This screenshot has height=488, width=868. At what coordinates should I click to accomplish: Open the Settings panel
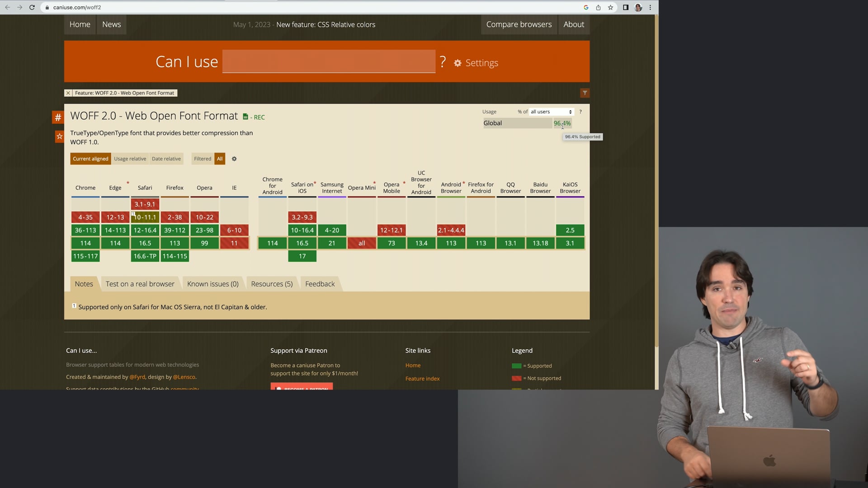[476, 63]
